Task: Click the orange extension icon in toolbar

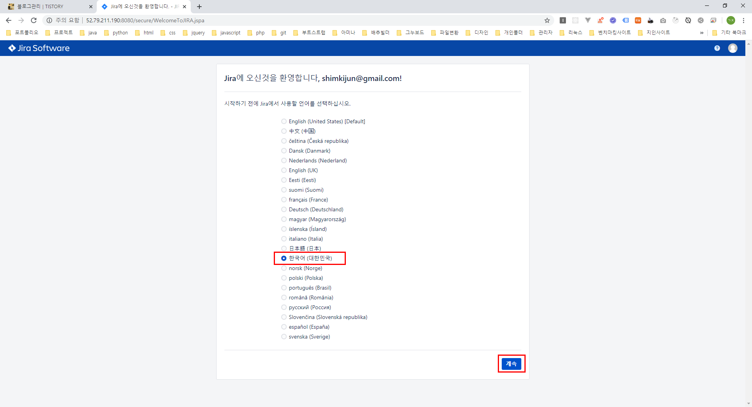Action: click(x=638, y=20)
